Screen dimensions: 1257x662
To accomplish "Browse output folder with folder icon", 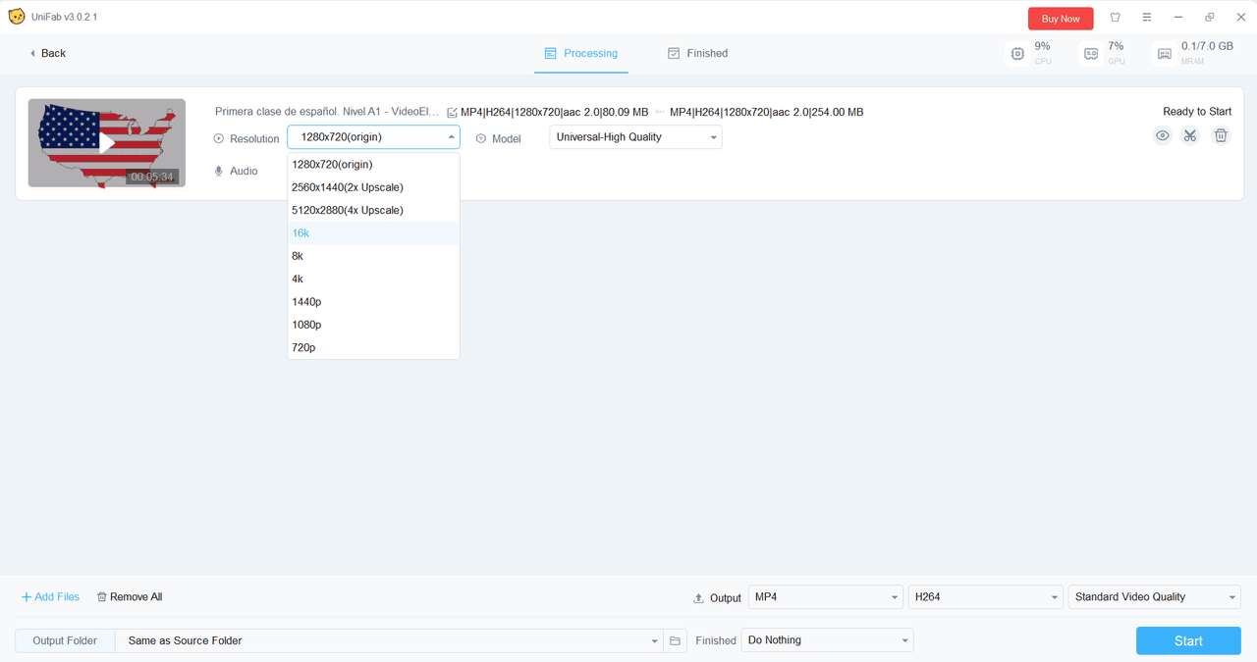I will coord(676,640).
